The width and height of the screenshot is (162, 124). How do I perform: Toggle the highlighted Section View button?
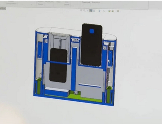(91, 10)
